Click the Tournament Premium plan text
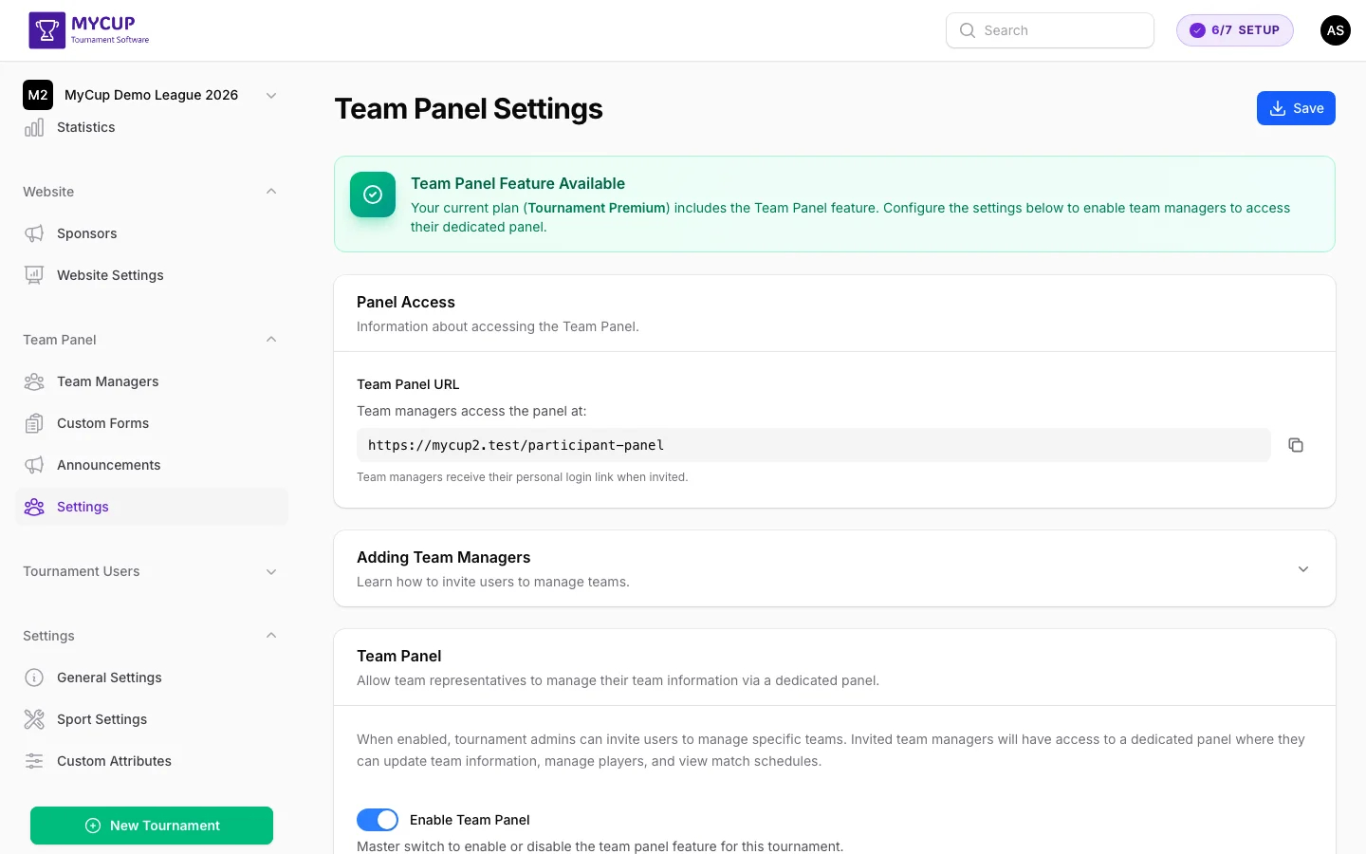The width and height of the screenshot is (1366, 854). 597,208
